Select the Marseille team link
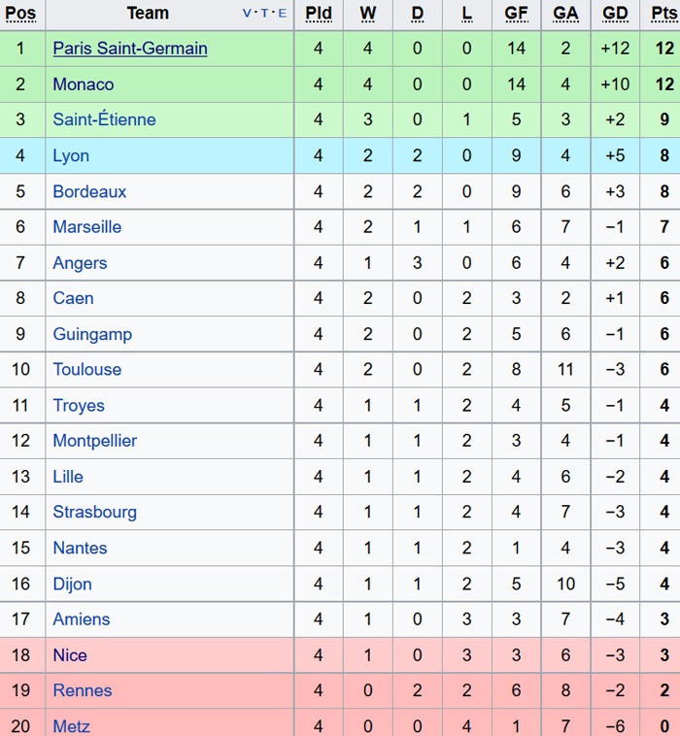Viewport: 680px width, 736px height. (86, 227)
